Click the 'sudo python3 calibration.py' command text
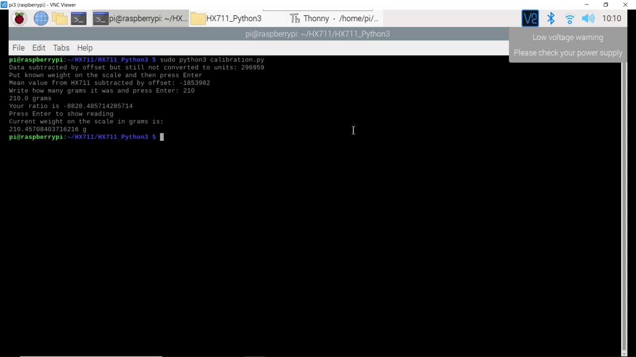Screen dimensions: 636x357 212,59
